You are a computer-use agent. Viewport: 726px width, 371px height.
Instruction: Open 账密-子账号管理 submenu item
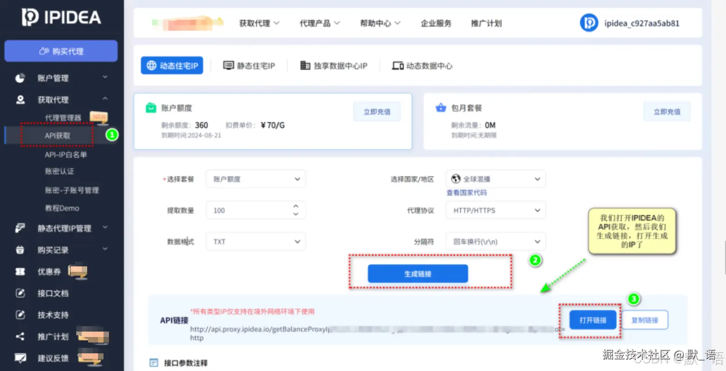point(72,190)
